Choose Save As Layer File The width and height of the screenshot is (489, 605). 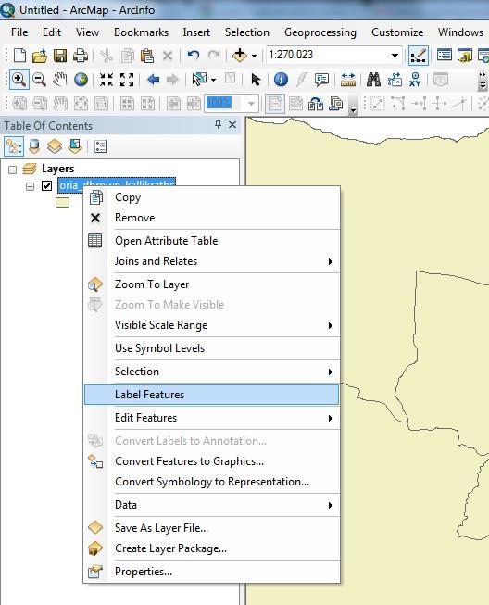click(x=212, y=528)
